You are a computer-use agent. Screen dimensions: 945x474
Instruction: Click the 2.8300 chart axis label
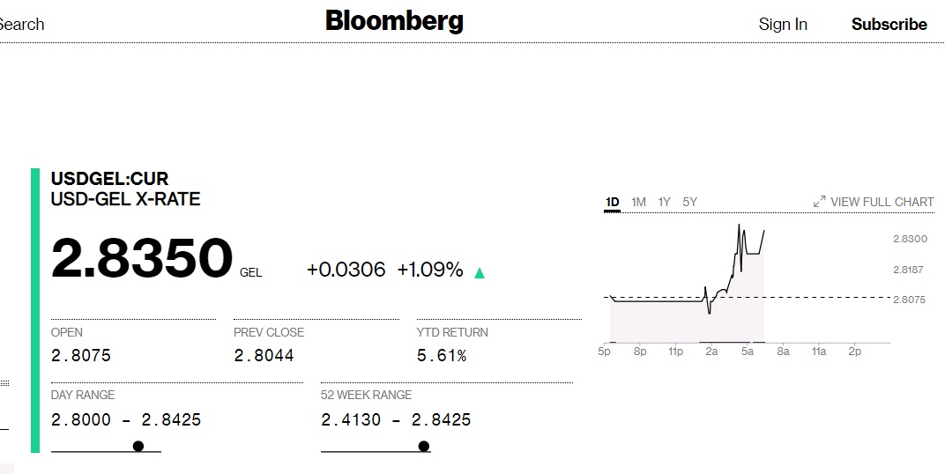click(910, 239)
